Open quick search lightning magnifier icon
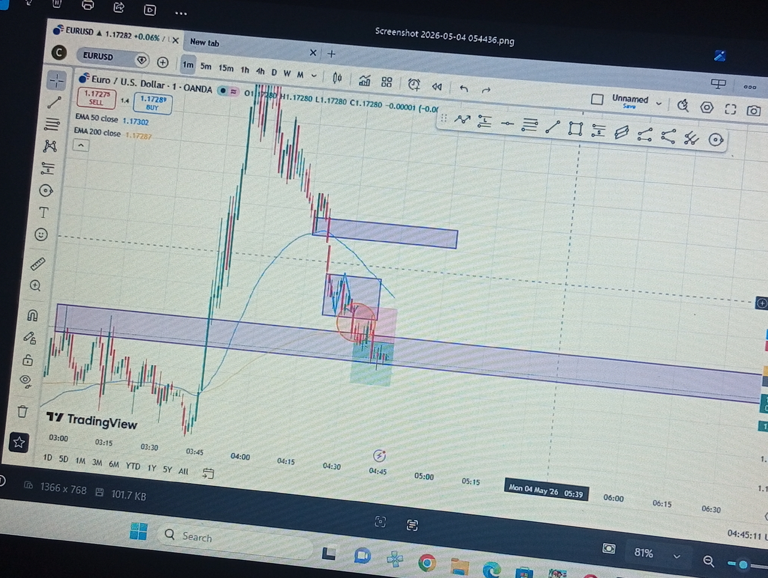Viewport: 768px width, 578px height. [x=683, y=106]
